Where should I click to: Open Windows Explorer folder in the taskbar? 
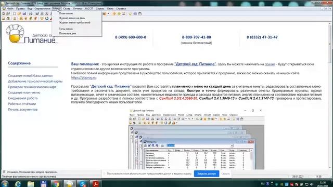pyautogui.click(x=31, y=183)
